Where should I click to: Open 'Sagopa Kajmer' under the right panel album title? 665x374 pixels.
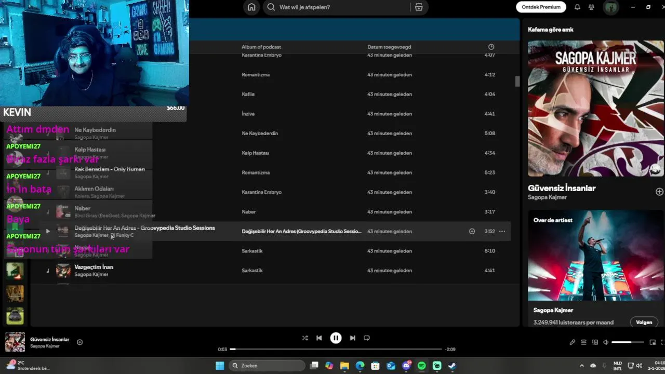[547, 197]
